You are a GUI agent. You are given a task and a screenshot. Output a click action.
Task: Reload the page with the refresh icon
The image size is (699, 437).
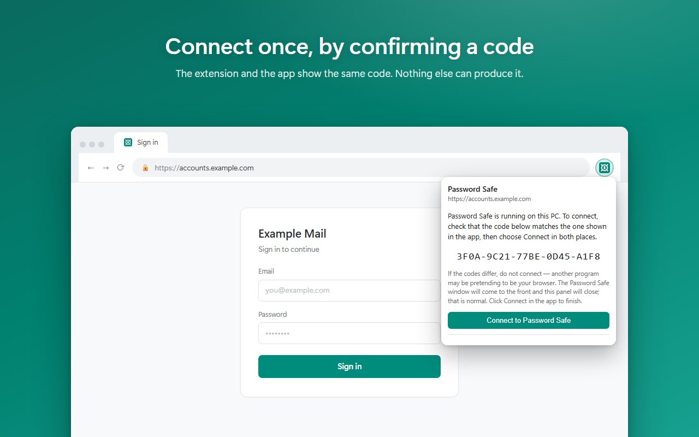click(x=121, y=168)
